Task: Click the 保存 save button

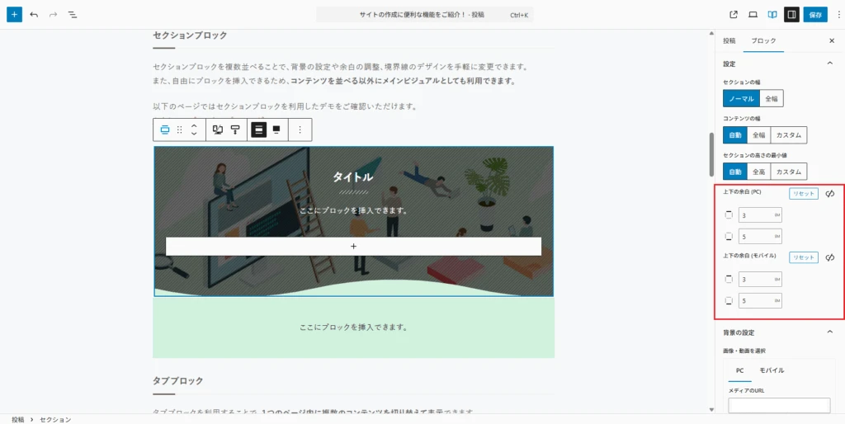Action: (x=815, y=15)
